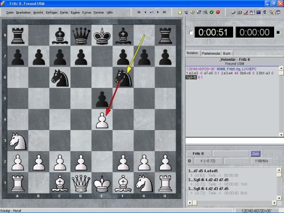Click the magnifier search icon
Viewport: 284px width, 213px height.
pyautogui.click(x=205, y=12)
